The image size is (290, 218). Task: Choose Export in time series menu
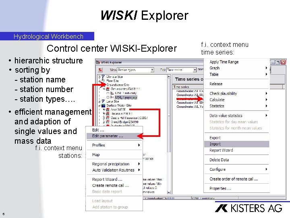[x=236, y=138]
